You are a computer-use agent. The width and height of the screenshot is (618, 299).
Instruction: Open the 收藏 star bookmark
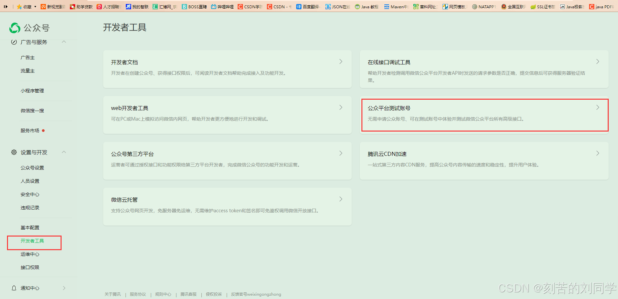[x=24, y=7]
